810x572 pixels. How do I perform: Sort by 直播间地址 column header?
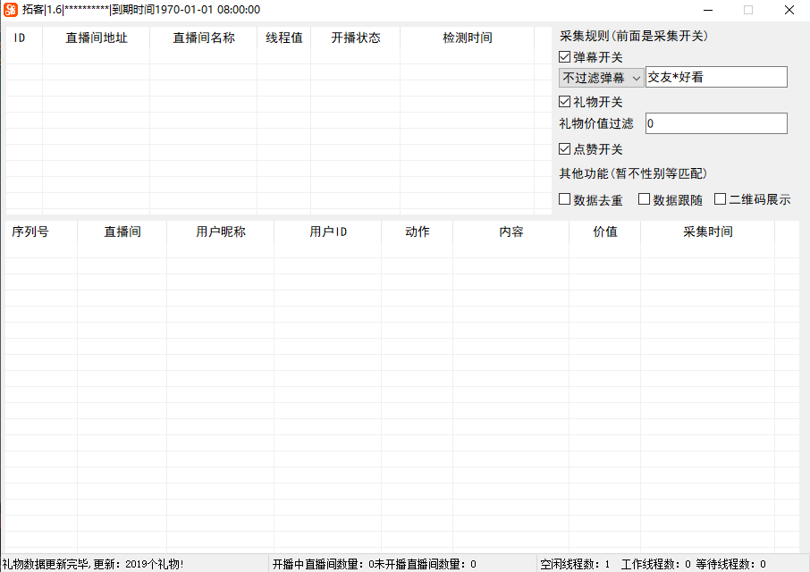pyautogui.click(x=96, y=38)
